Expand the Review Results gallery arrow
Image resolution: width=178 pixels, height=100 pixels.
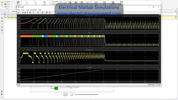[161, 4]
